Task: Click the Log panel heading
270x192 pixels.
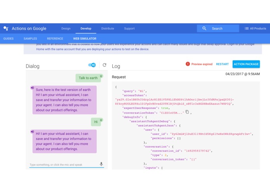Action: pyautogui.click(x=116, y=66)
